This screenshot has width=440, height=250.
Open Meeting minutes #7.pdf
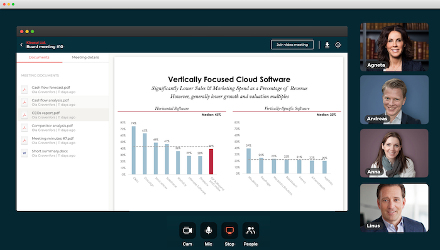coord(63,140)
